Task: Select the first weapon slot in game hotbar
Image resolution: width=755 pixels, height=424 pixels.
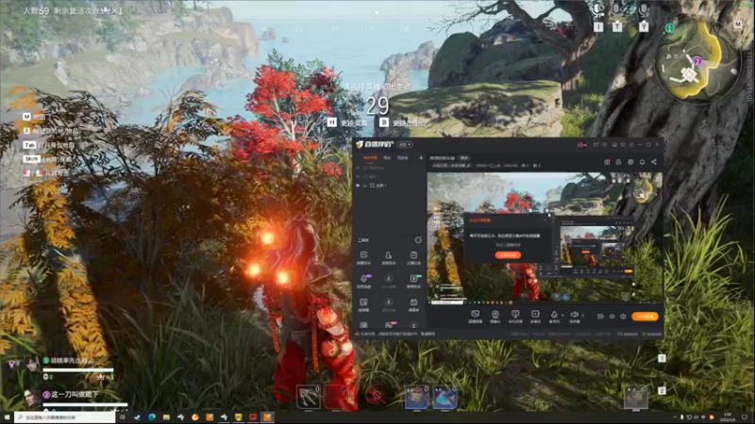Action: click(309, 397)
